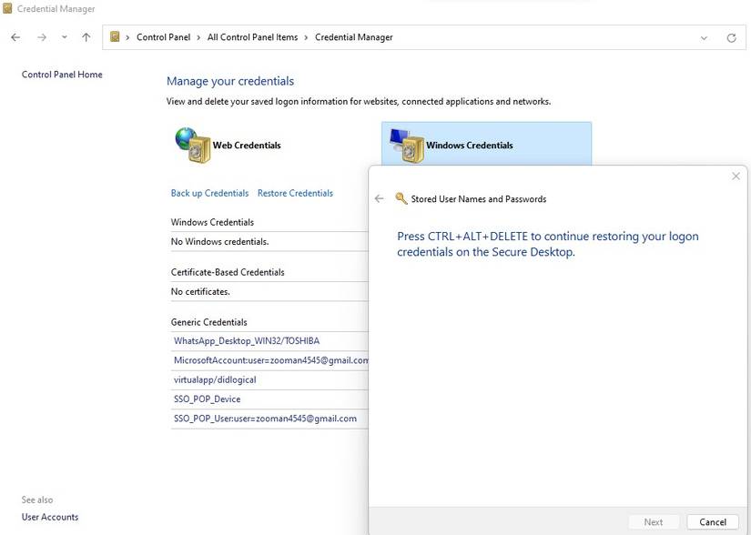Go back using the Explorer back arrow
This screenshot has width=751, height=535.
coord(15,37)
